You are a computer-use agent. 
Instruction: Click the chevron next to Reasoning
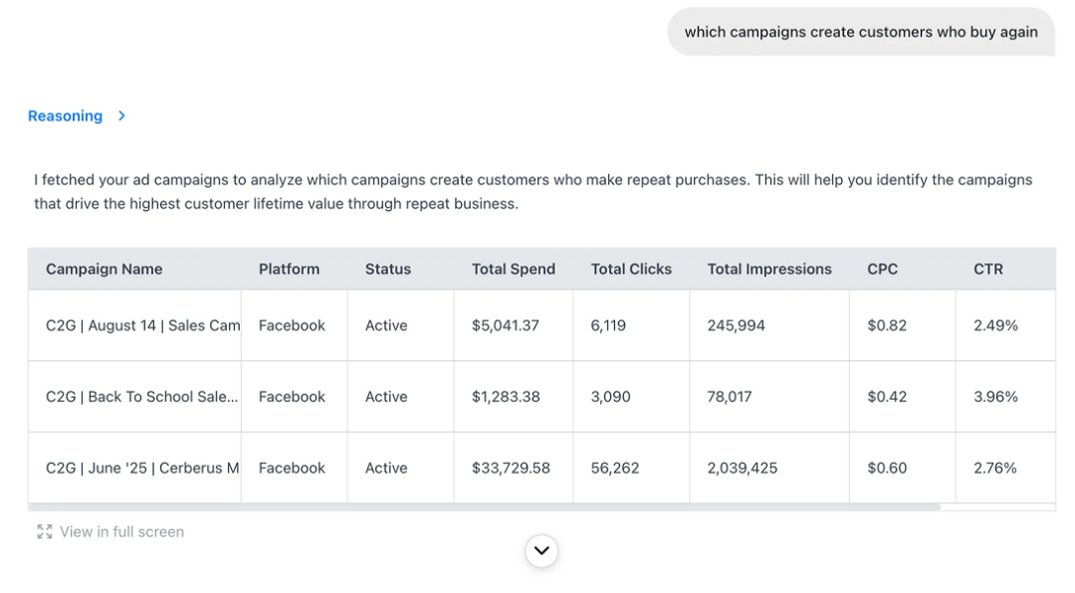tap(120, 115)
